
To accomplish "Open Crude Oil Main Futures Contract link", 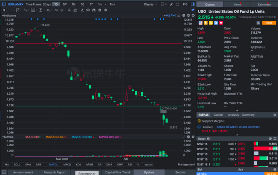I will [x=238, y=127].
